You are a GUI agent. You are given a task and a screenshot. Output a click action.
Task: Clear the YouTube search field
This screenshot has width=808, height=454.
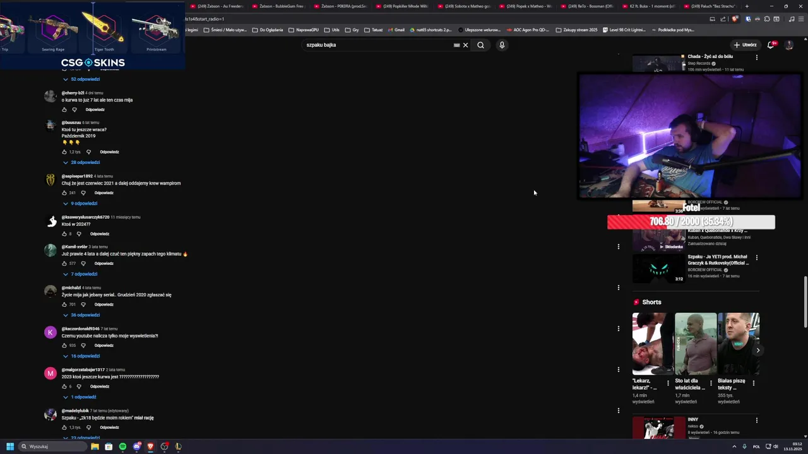466,45
